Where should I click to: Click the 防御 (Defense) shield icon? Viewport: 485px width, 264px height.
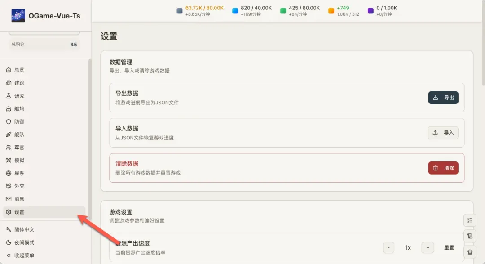point(9,121)
